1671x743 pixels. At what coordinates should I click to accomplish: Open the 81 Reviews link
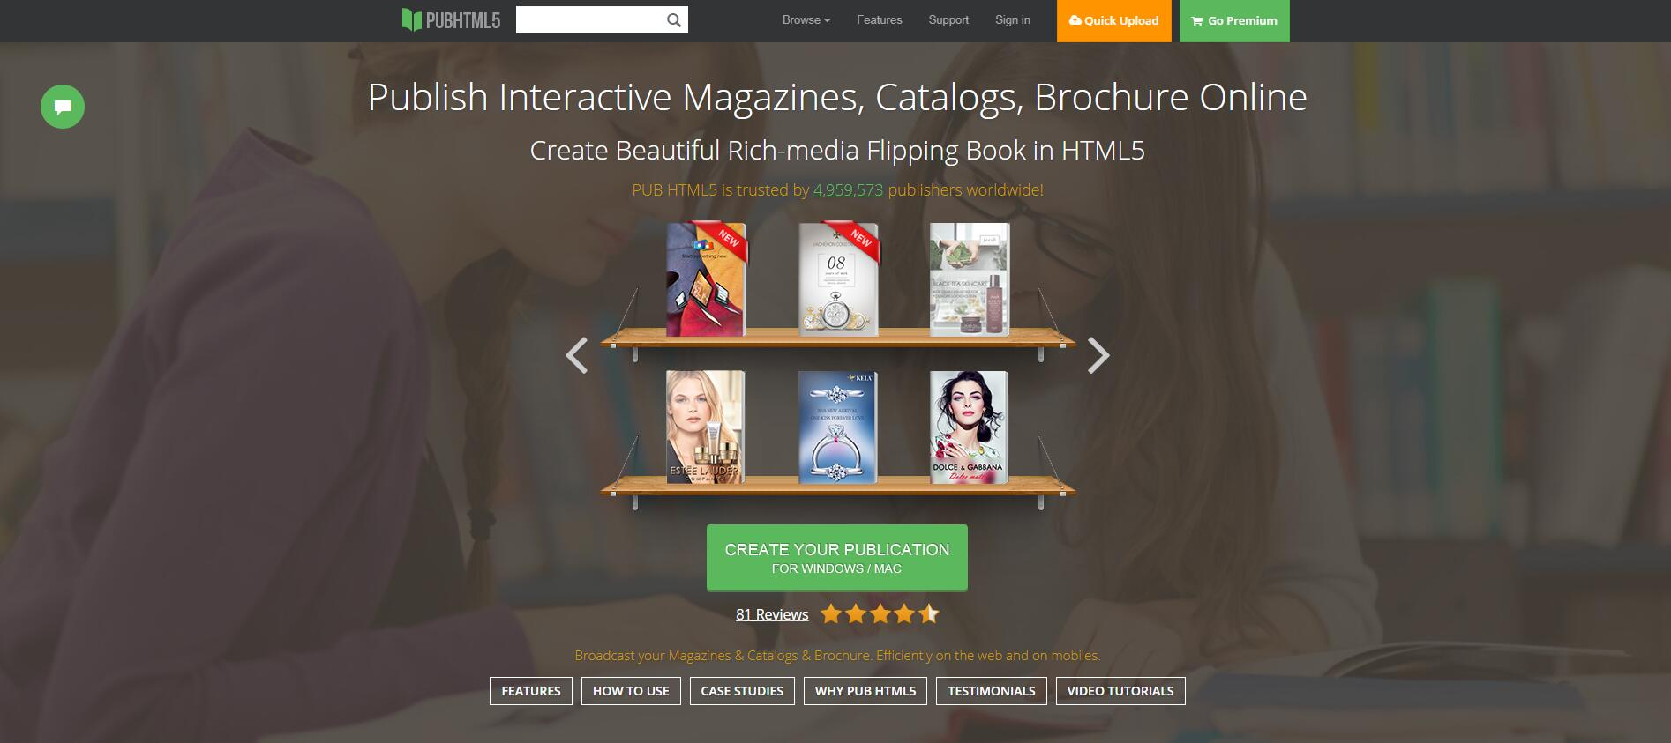(772, 614)
